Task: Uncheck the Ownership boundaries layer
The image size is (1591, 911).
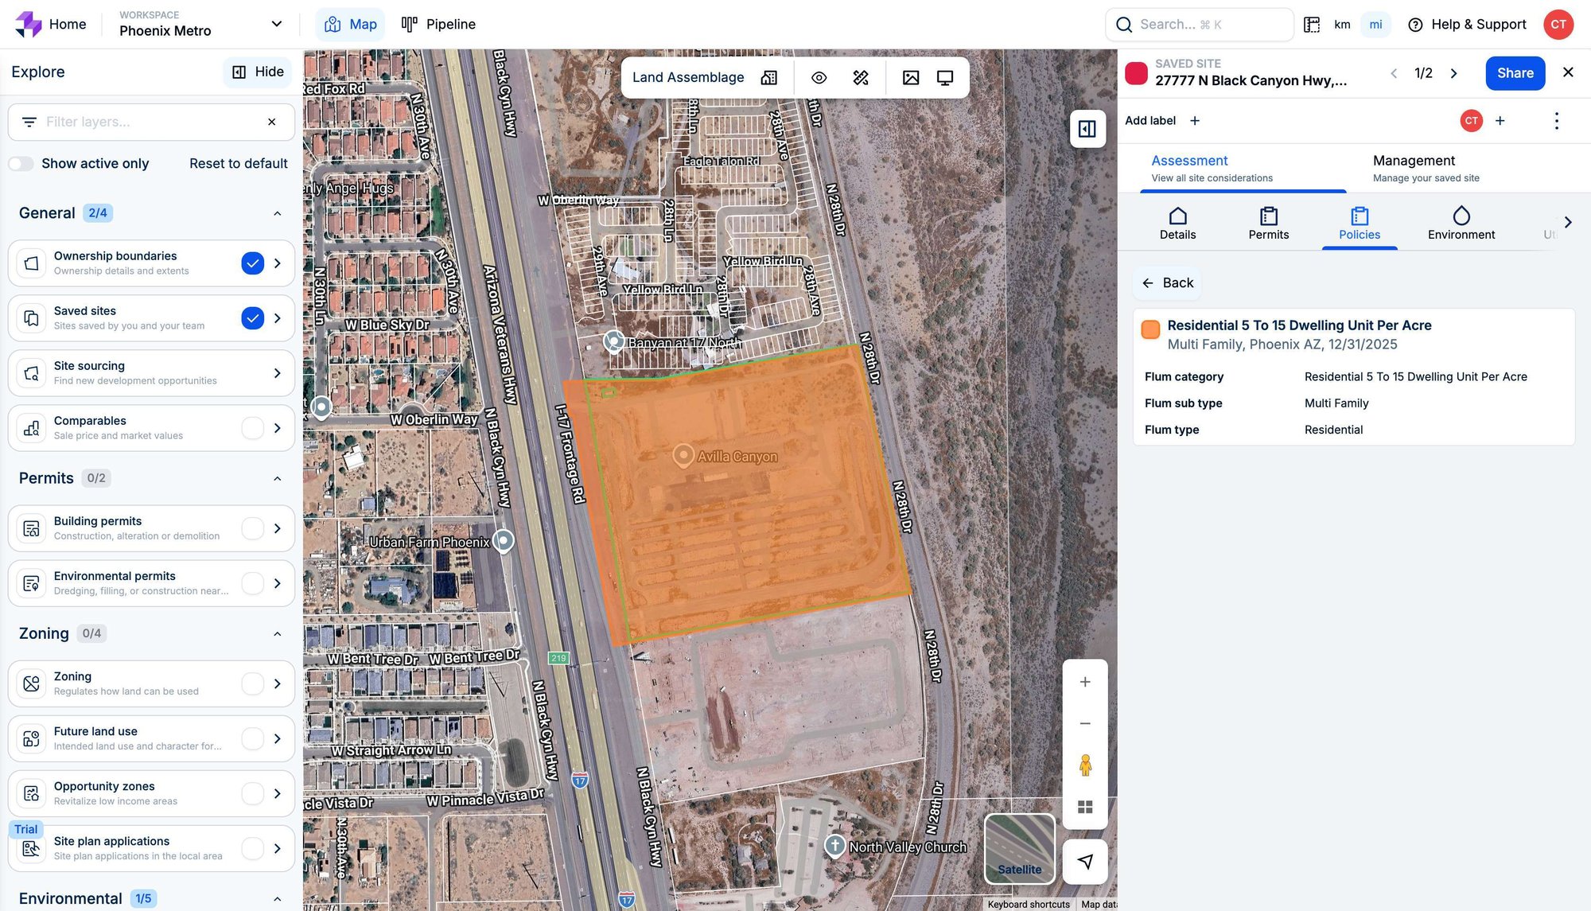Action: 253,263
